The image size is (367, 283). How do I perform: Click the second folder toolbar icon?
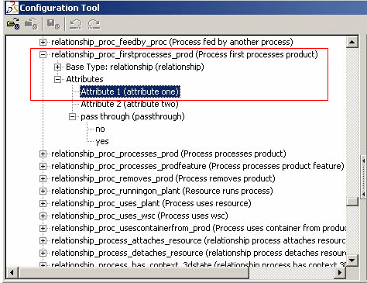click(31, 24)
